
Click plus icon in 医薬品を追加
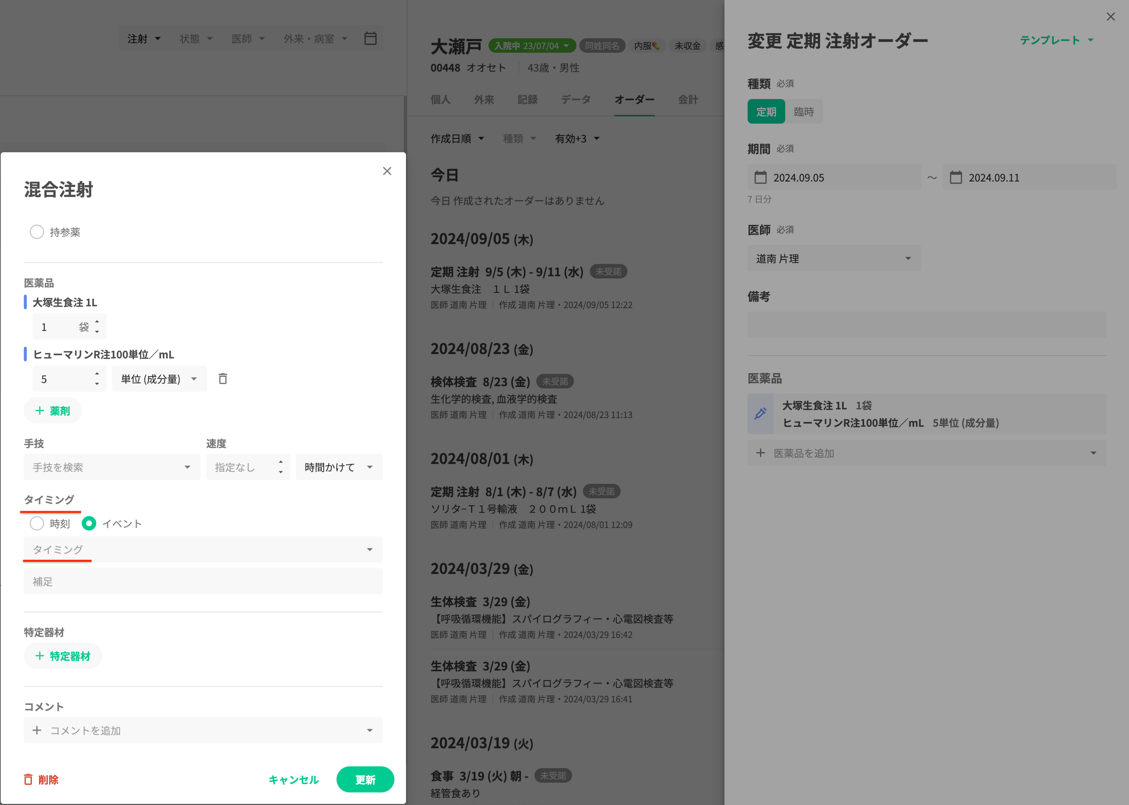point(760,453)
